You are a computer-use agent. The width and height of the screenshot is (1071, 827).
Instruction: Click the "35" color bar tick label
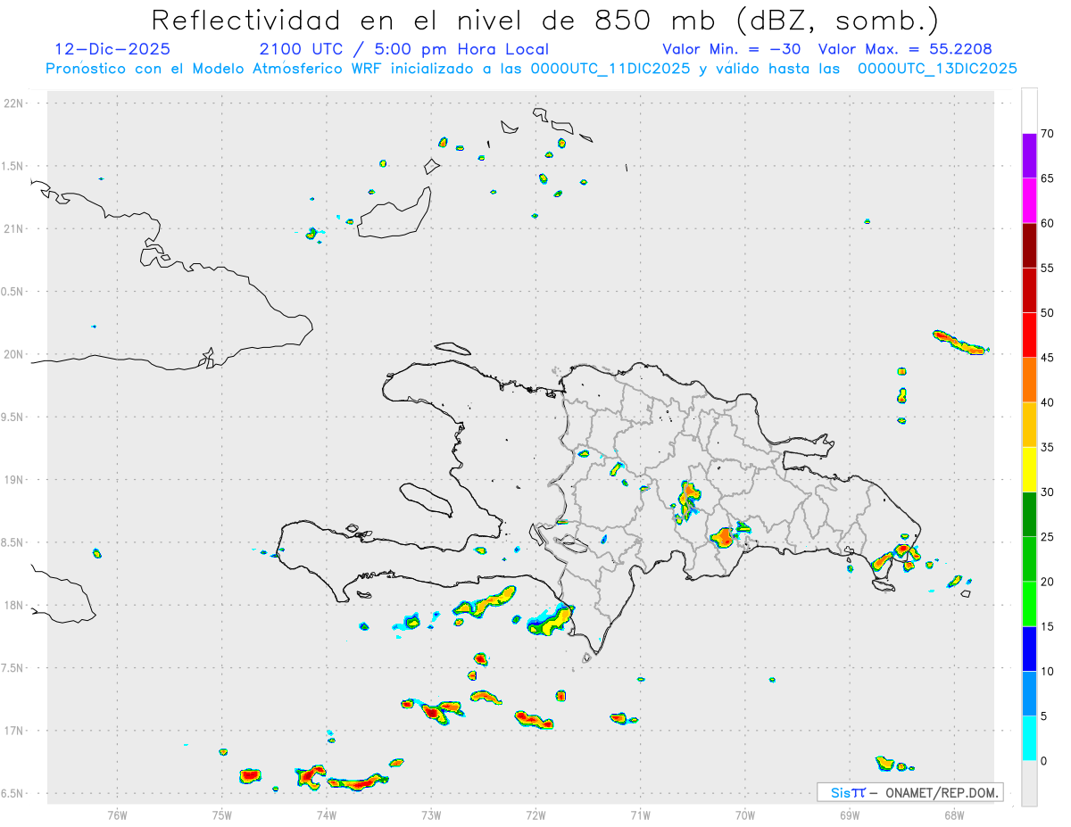(x=1048, y=447)
